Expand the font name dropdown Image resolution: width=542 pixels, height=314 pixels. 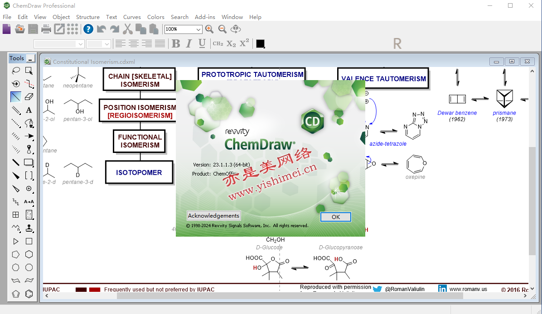point(80,44)
